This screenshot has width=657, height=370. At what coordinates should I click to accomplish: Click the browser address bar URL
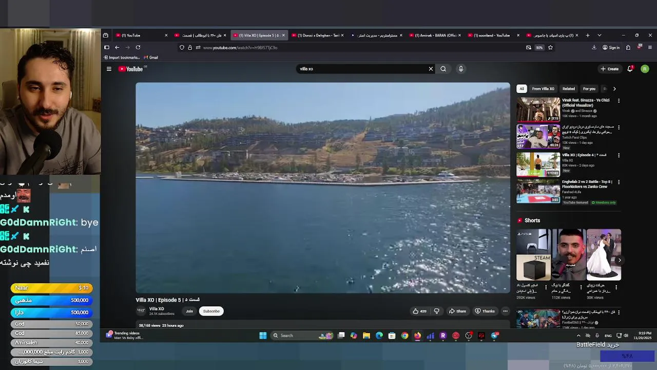point(240,47)
